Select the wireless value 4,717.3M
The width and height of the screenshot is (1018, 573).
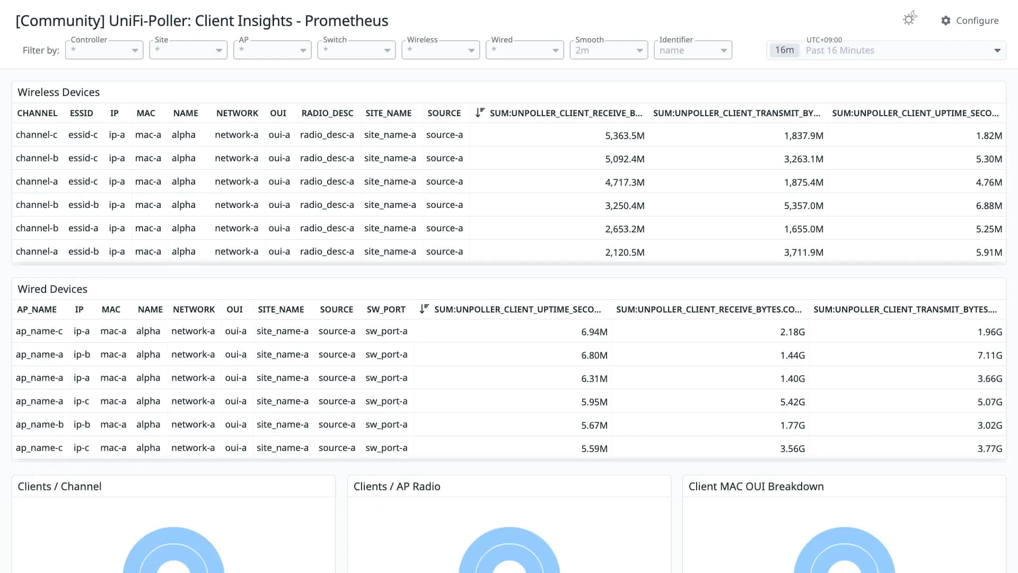click(625, 183)
